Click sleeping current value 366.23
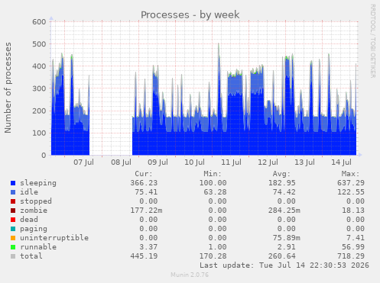 [144, 183]
